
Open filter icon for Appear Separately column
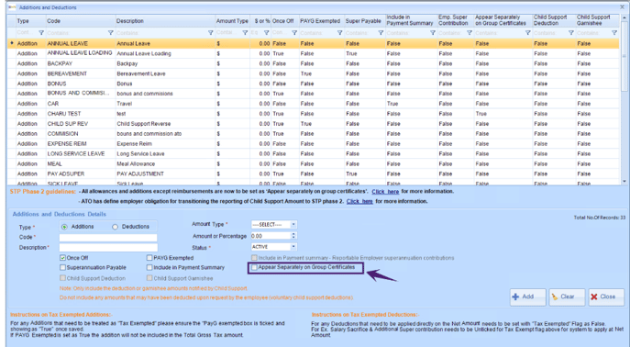[x=527, y=32]
